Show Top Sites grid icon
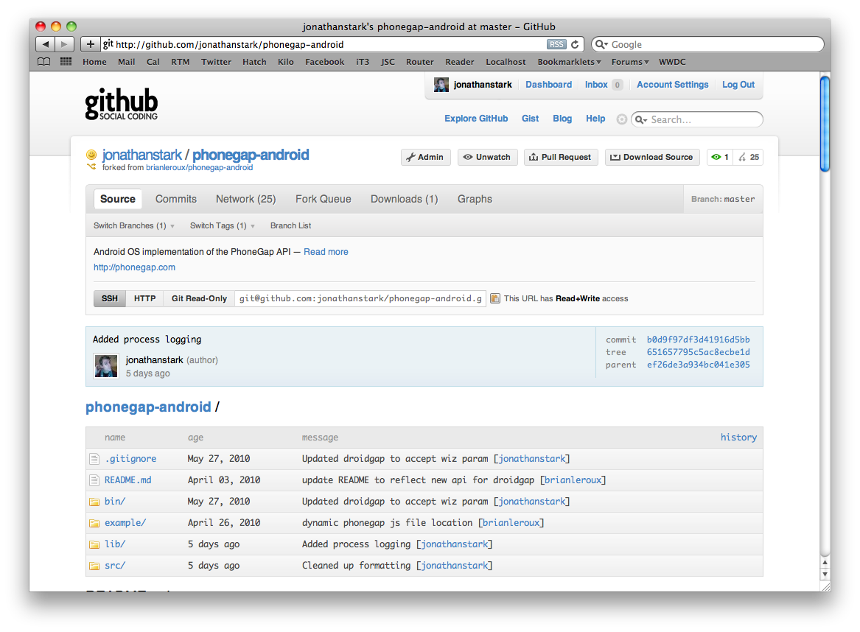 pos(66,62)
